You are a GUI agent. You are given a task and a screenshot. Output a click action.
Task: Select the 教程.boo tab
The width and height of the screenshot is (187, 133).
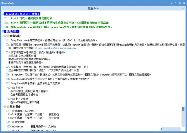(93, 8)
